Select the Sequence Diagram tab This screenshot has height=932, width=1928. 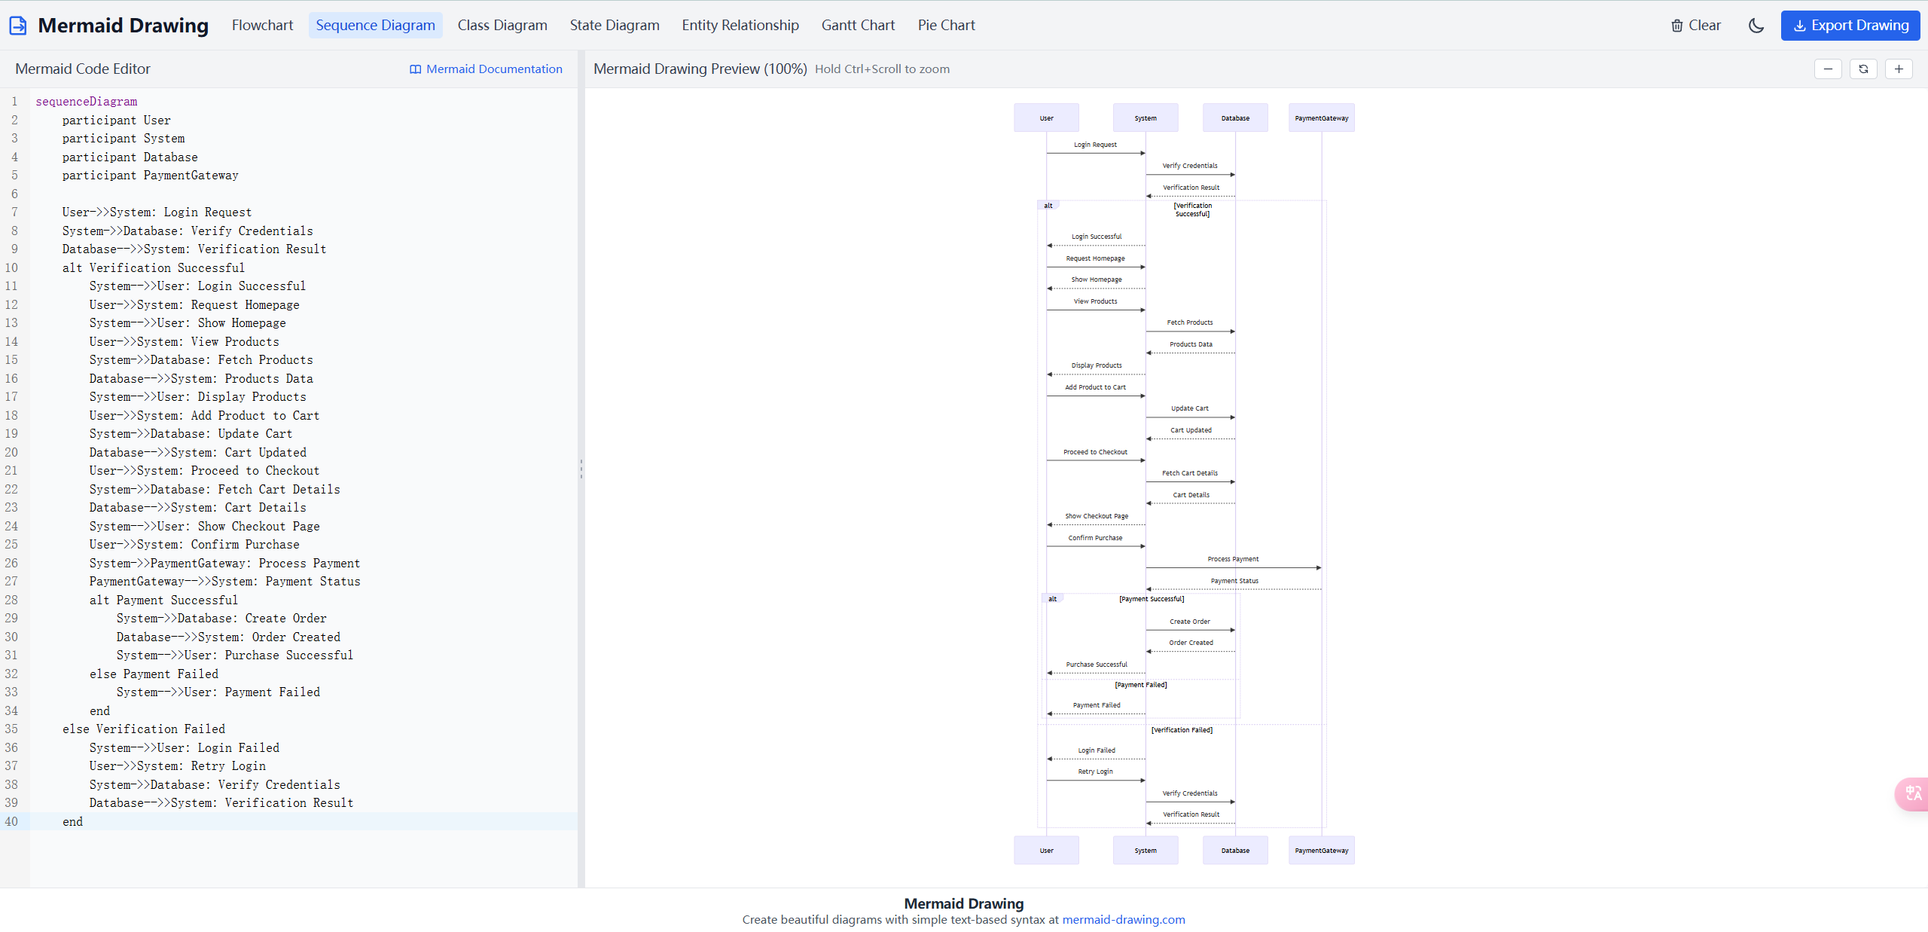click(375, 26)
